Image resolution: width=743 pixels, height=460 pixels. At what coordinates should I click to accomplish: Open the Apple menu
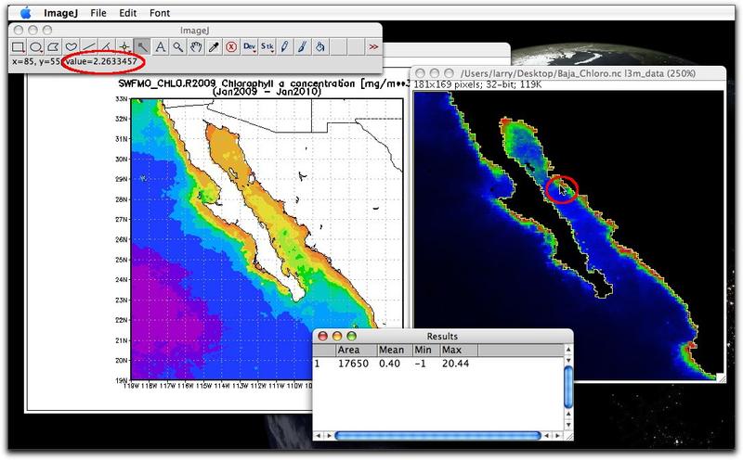point(26,13)
